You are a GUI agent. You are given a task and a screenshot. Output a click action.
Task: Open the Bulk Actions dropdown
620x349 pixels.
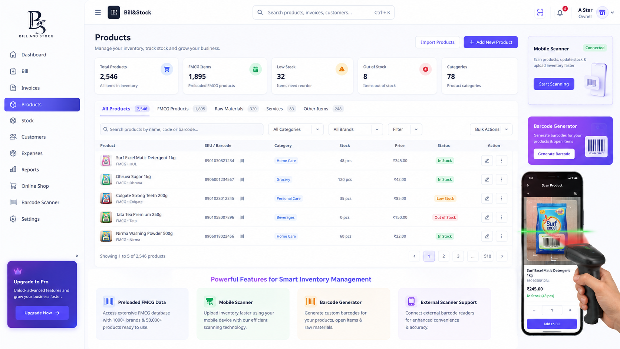pyautogui.click(x=491, y=129)
